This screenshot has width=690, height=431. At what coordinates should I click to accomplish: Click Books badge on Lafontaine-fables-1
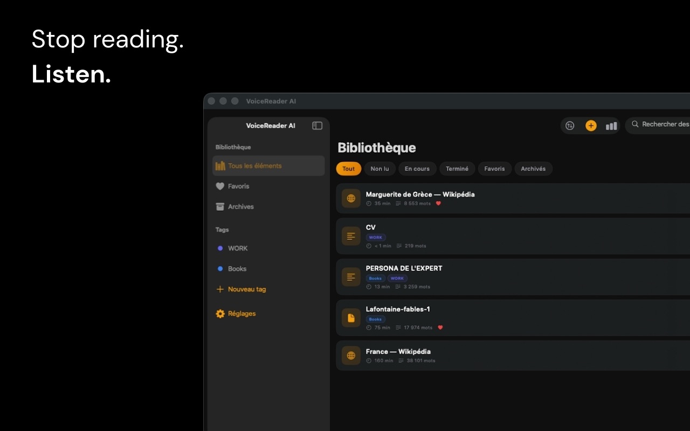coord(375,319)
